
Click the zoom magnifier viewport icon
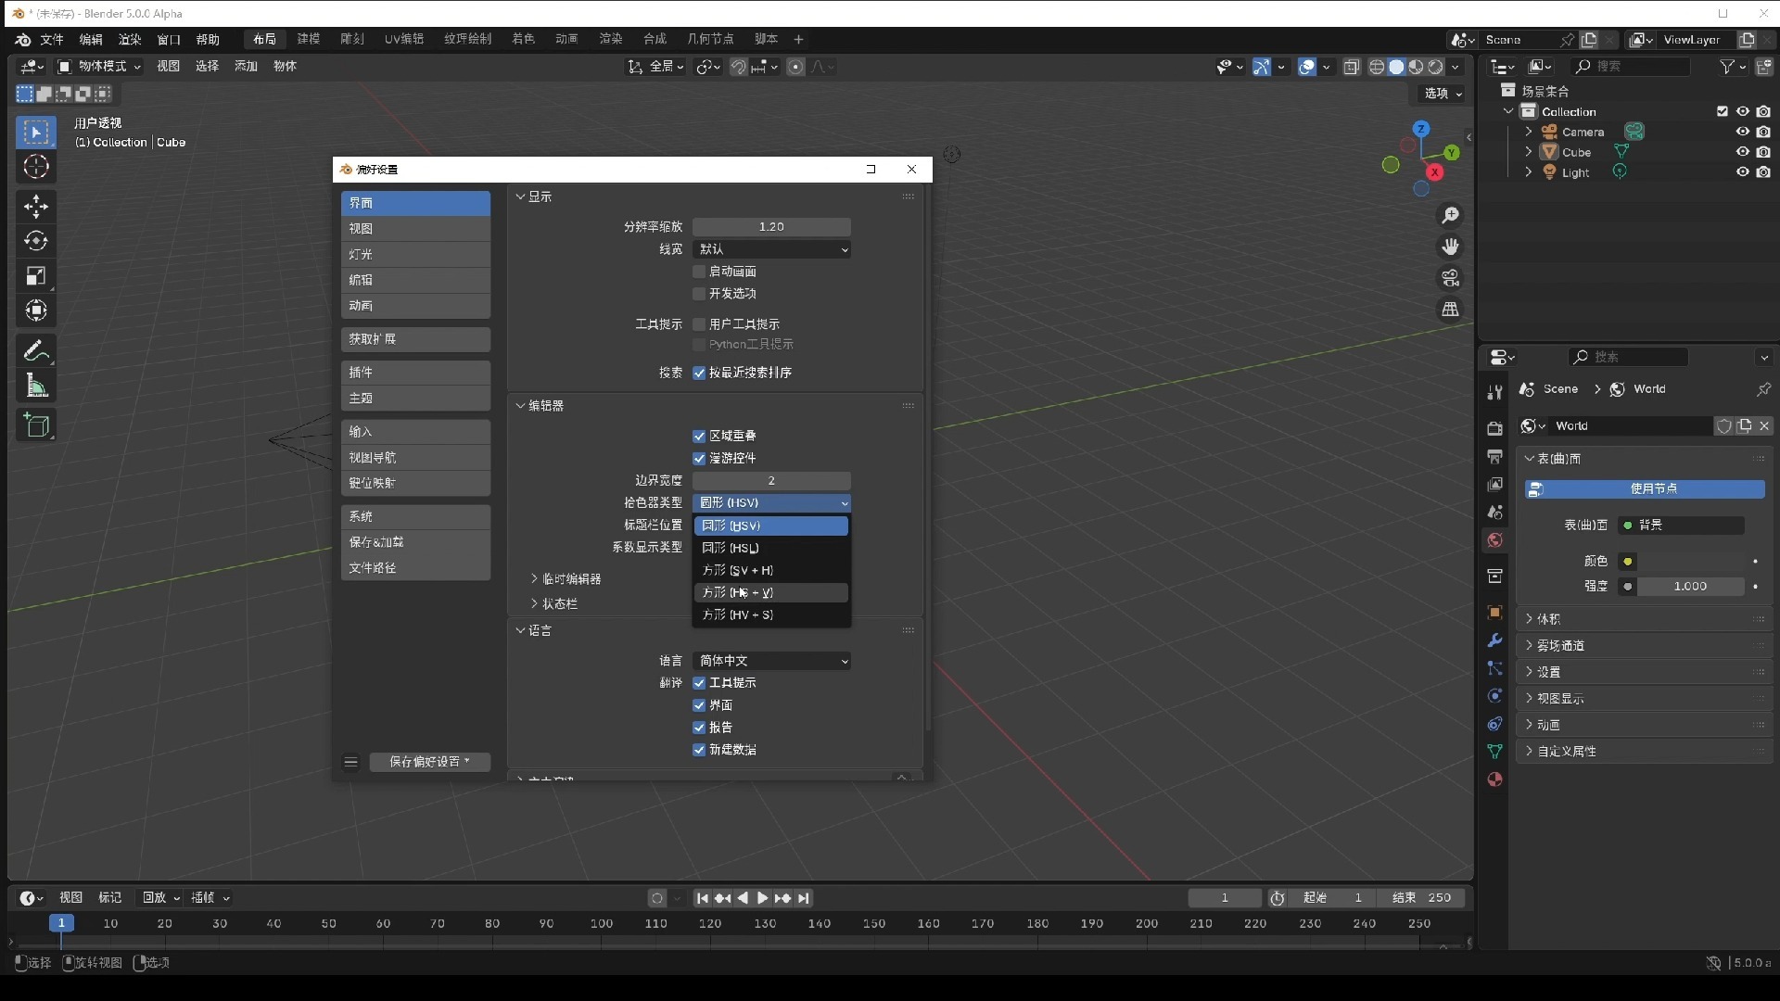(1450, 215)
